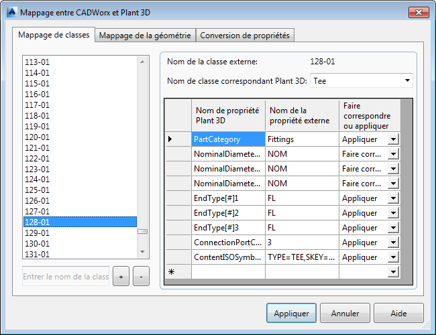The height and width of the screenshot is (335, 436).
Task: Open the first NominalDiameter row's Faire corr dropdown
Action: [393, 154]
